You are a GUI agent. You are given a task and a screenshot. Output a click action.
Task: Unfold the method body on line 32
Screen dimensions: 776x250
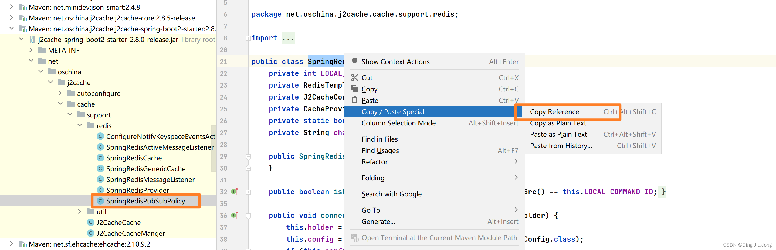pos(248,192)
